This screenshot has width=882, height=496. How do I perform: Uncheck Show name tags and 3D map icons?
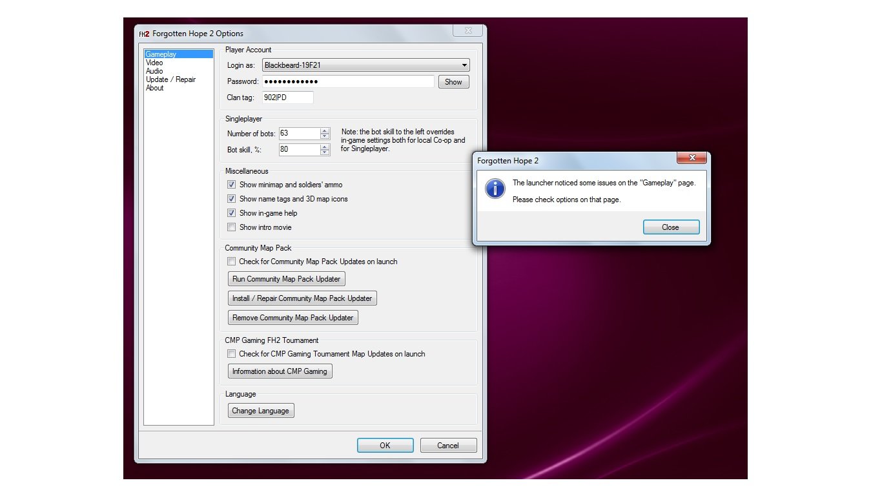(x=232, y=199)
